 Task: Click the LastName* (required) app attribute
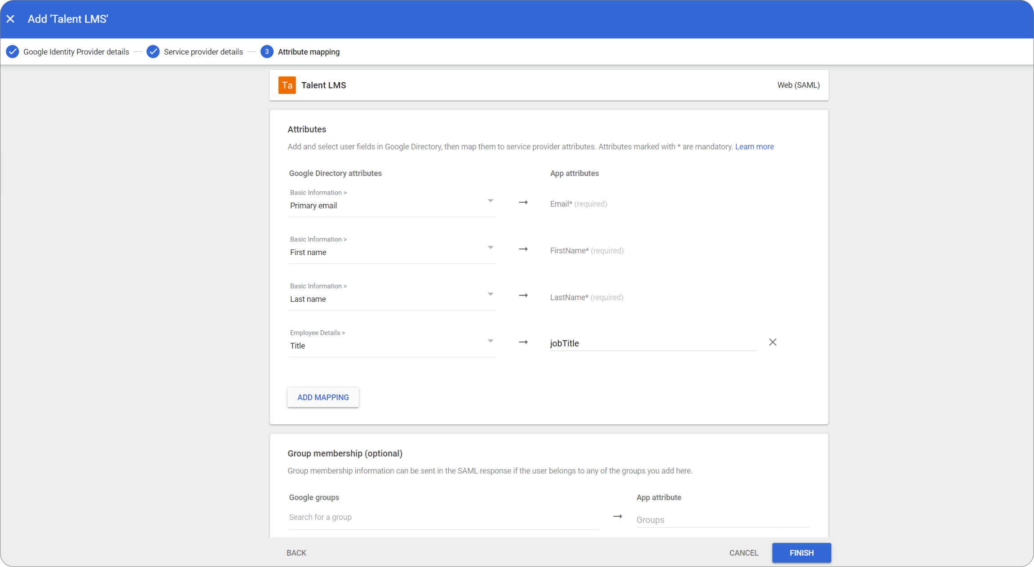pyautogui.click(x=587, y=297)
